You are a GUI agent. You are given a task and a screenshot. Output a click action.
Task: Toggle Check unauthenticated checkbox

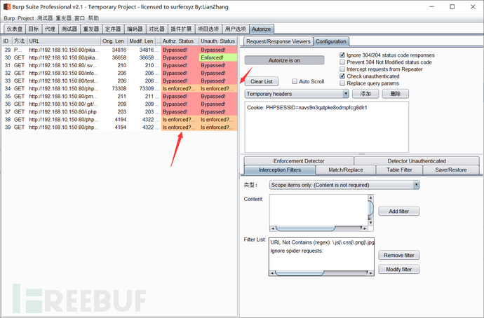pos(342,76)
